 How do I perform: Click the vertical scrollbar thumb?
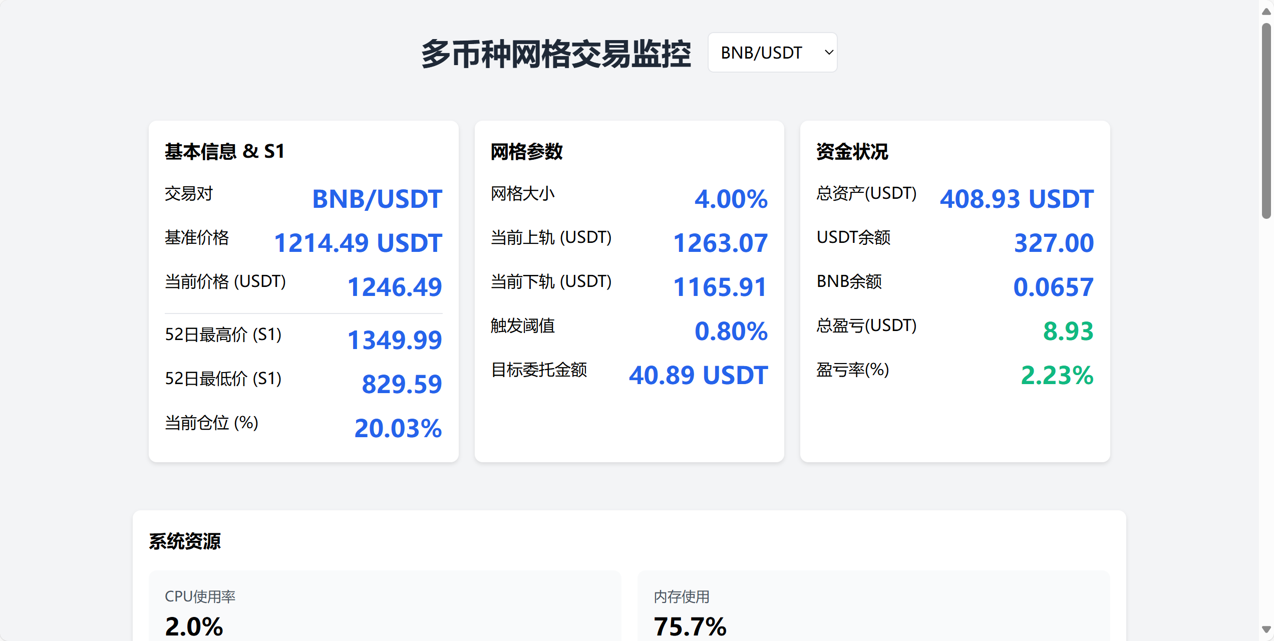point(1266,121)
